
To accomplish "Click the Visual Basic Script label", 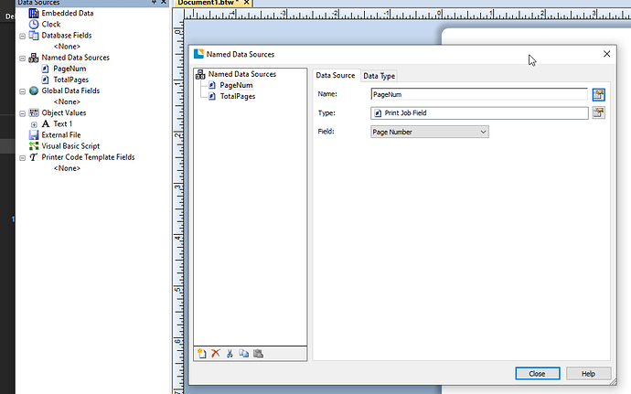I will click(70, 146).
